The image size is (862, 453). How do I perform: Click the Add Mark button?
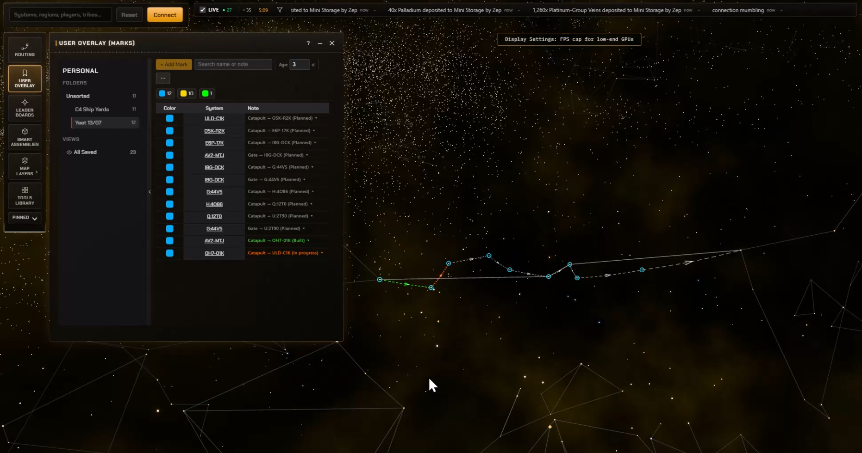(x=174, y=64)
